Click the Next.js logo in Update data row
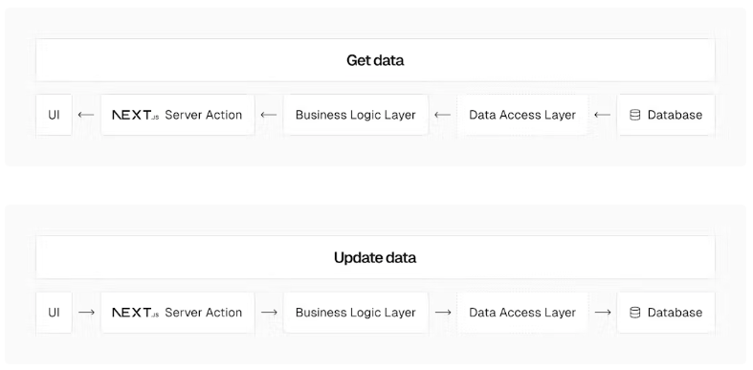The image size is (753, 370). click(136, 313)
